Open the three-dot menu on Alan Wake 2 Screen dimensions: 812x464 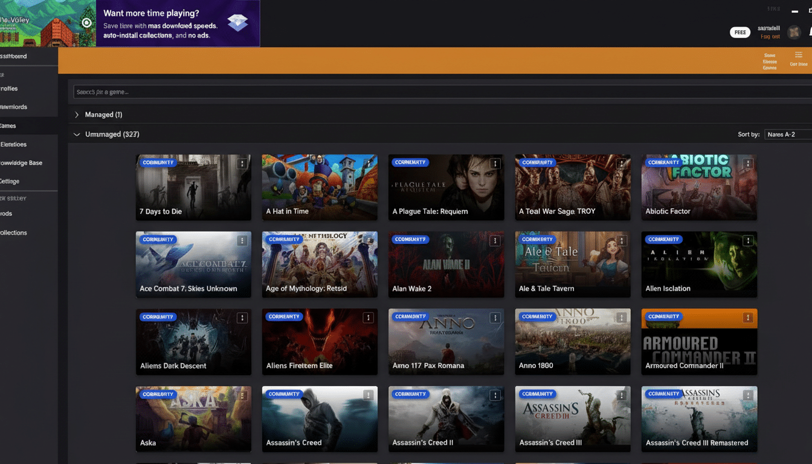[x=495, y=240]
